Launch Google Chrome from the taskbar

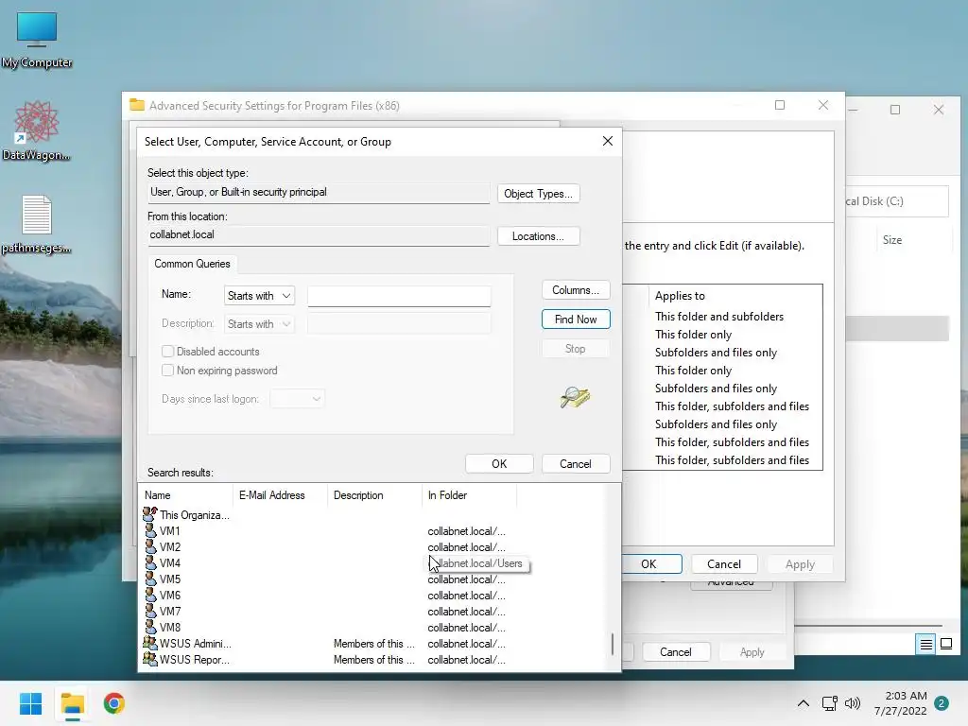(x=113, y=703)
